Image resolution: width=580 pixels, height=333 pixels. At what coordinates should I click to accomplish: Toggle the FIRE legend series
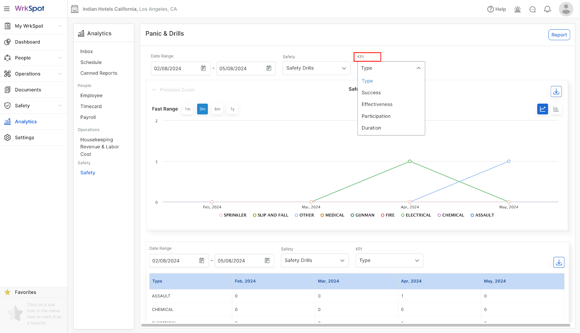[x=388, y=215]
